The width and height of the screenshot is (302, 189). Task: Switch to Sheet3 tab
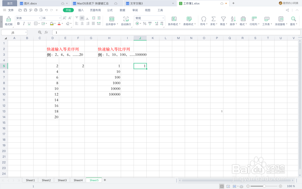pyautogui.click(x=62, y=180)
